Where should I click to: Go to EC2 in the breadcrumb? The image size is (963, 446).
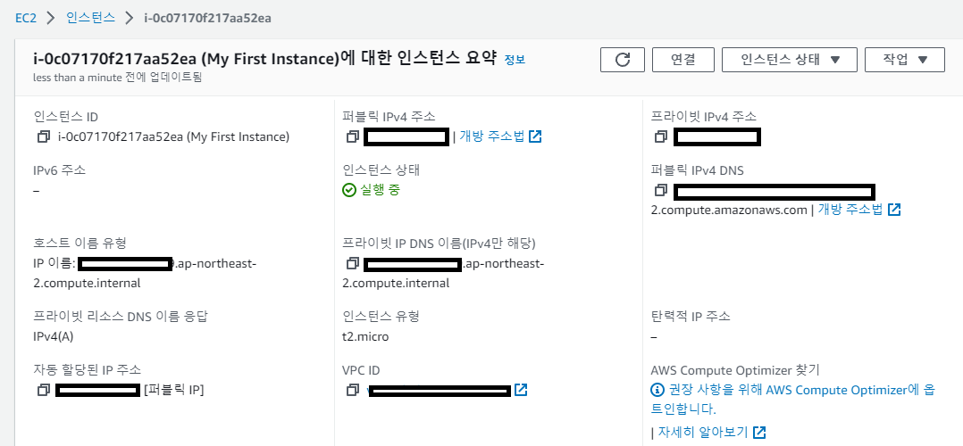tap(27, 18)
